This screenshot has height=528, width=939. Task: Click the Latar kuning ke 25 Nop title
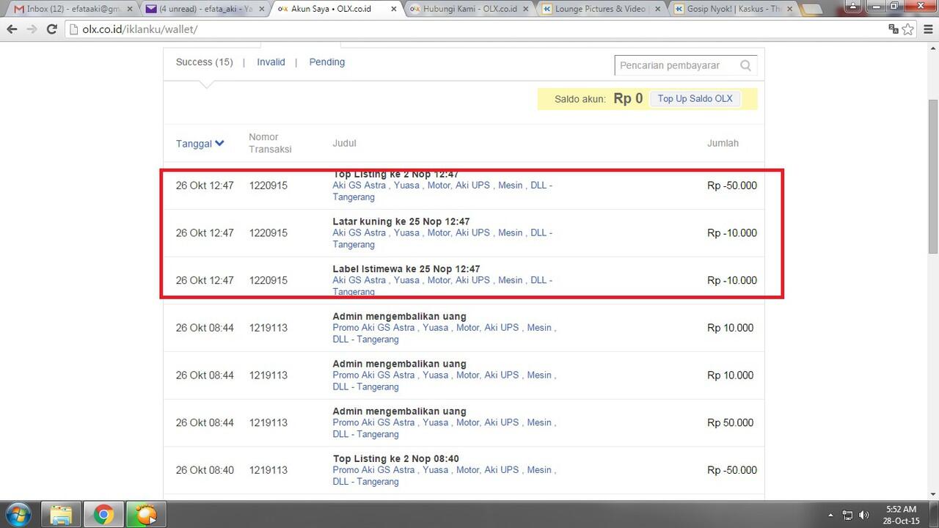click(401, 221)
